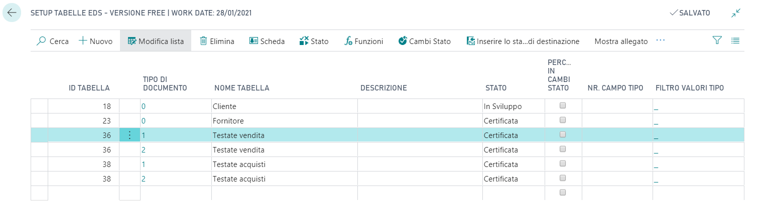This screenshot has height=210, width=766.
Task: Toggle the list view layout icon
Action: tap(735, 41)
